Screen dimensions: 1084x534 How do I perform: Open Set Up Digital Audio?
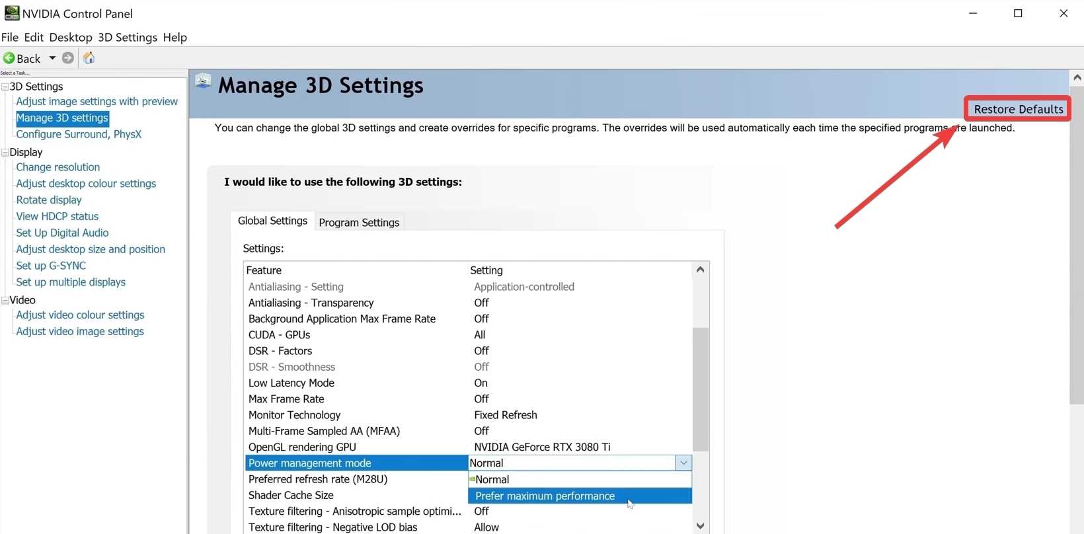(62, 233)
